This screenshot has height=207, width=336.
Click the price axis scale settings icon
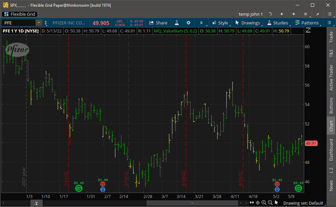pos(308,30)
